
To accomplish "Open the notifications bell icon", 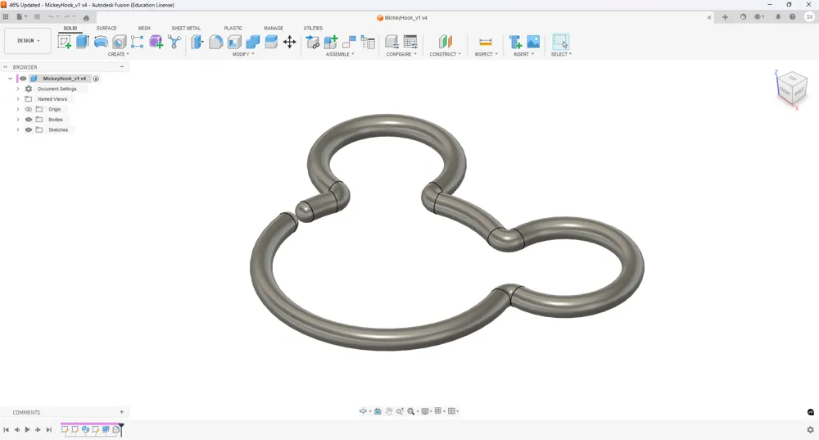I will [778, 17].
